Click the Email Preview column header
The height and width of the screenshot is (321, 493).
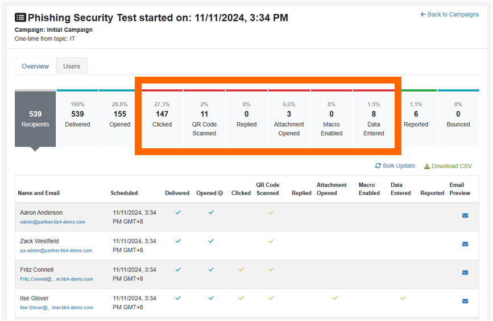point(459,189)
